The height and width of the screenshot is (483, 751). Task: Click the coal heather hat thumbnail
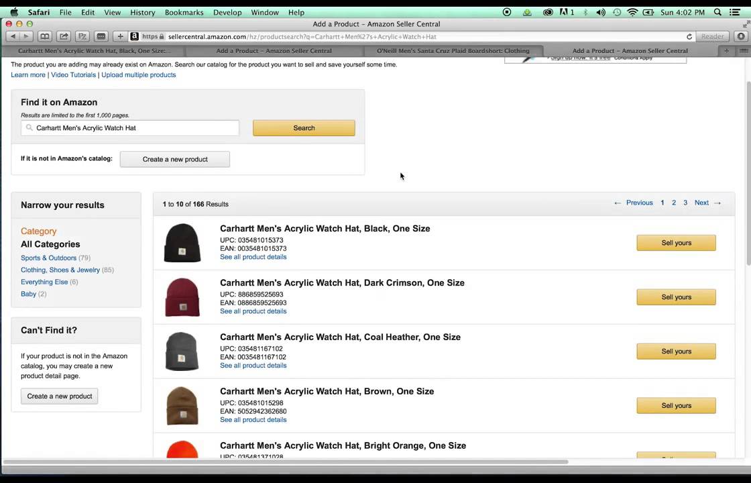[x=182, y=352]
